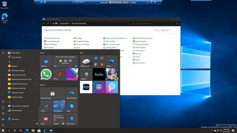Image resolution: width=237 pixels, height=133 pixels.
Task: Open the Recycle Bin desktop icon
Action: [x=4, y=5]
